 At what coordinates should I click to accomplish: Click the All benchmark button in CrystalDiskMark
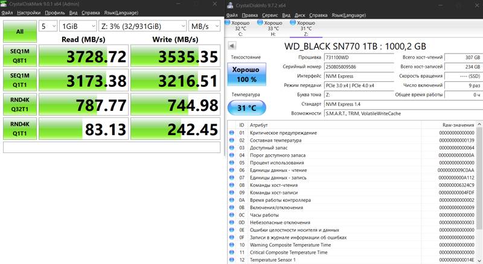coord(20,31)
